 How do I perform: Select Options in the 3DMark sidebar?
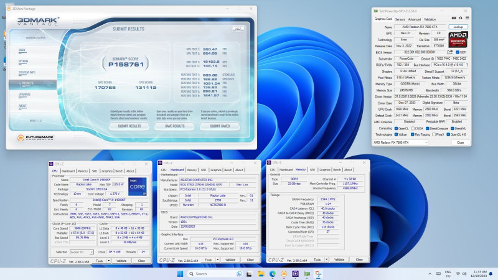(x=23, y=61)
